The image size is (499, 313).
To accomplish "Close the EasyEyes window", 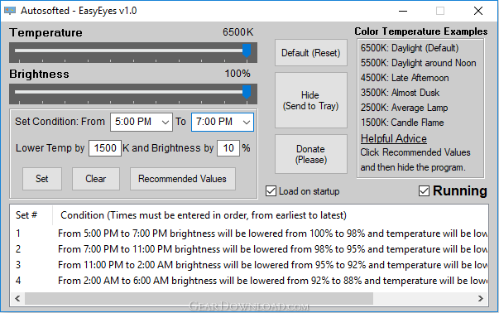I will click(478, 11).
